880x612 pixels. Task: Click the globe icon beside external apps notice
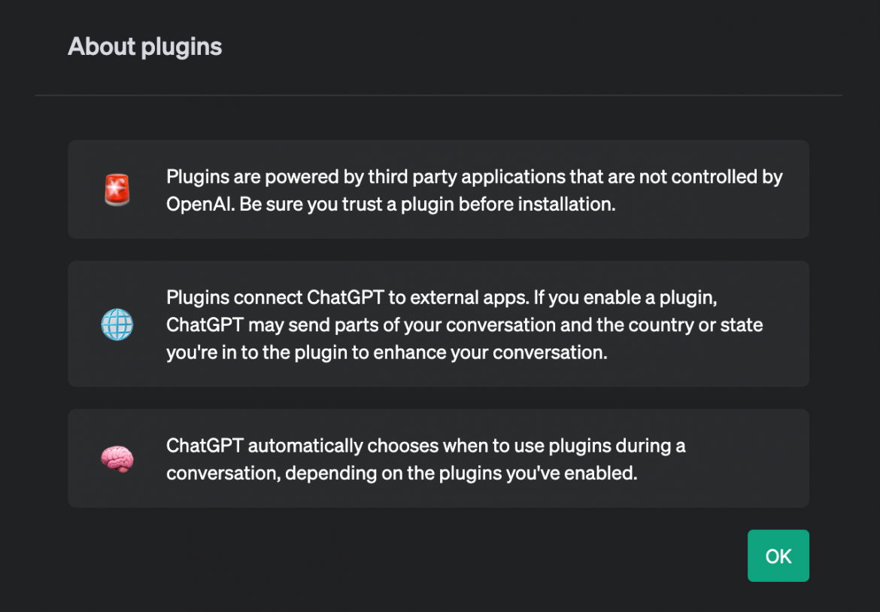(x=117, y=324)
